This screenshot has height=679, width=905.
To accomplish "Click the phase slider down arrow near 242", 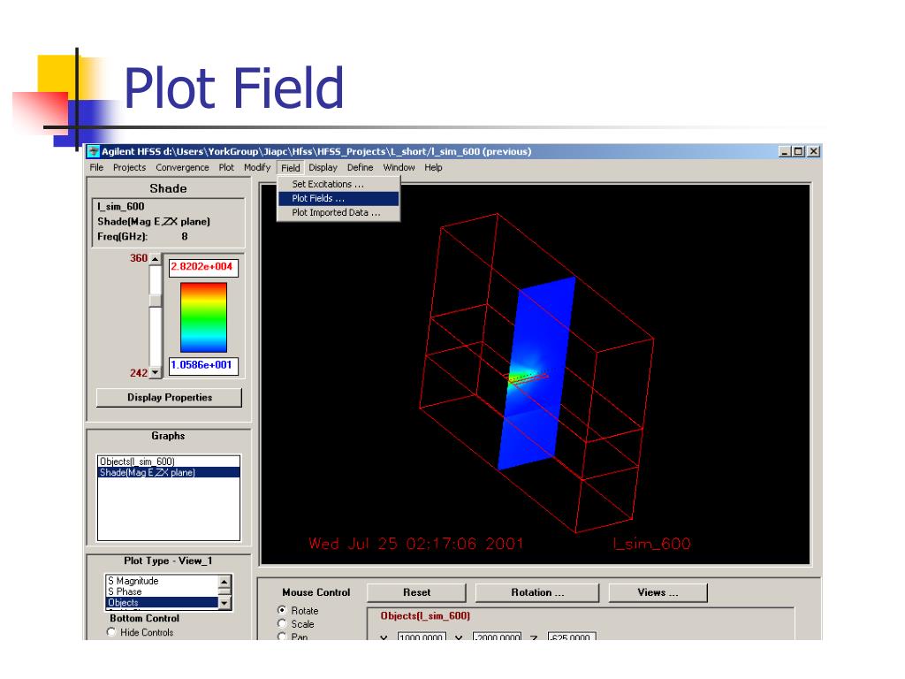I will pyautogui.click(x=156, y=373).
